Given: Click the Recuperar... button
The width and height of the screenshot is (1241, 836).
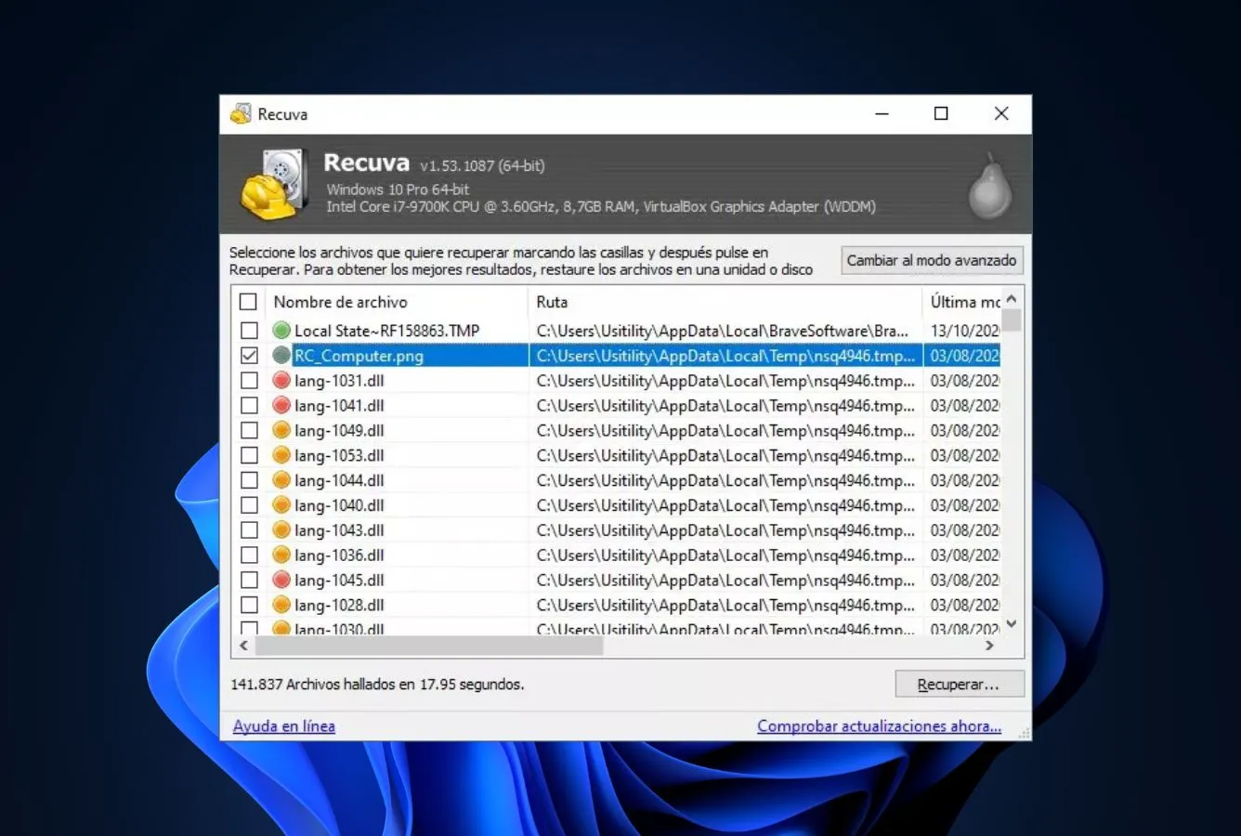Looking at the screenshot, I should tap(960, 685).
